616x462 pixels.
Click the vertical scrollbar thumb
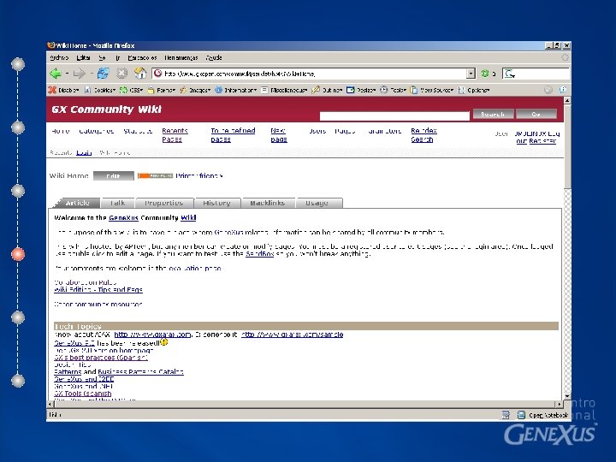point(567,147)
